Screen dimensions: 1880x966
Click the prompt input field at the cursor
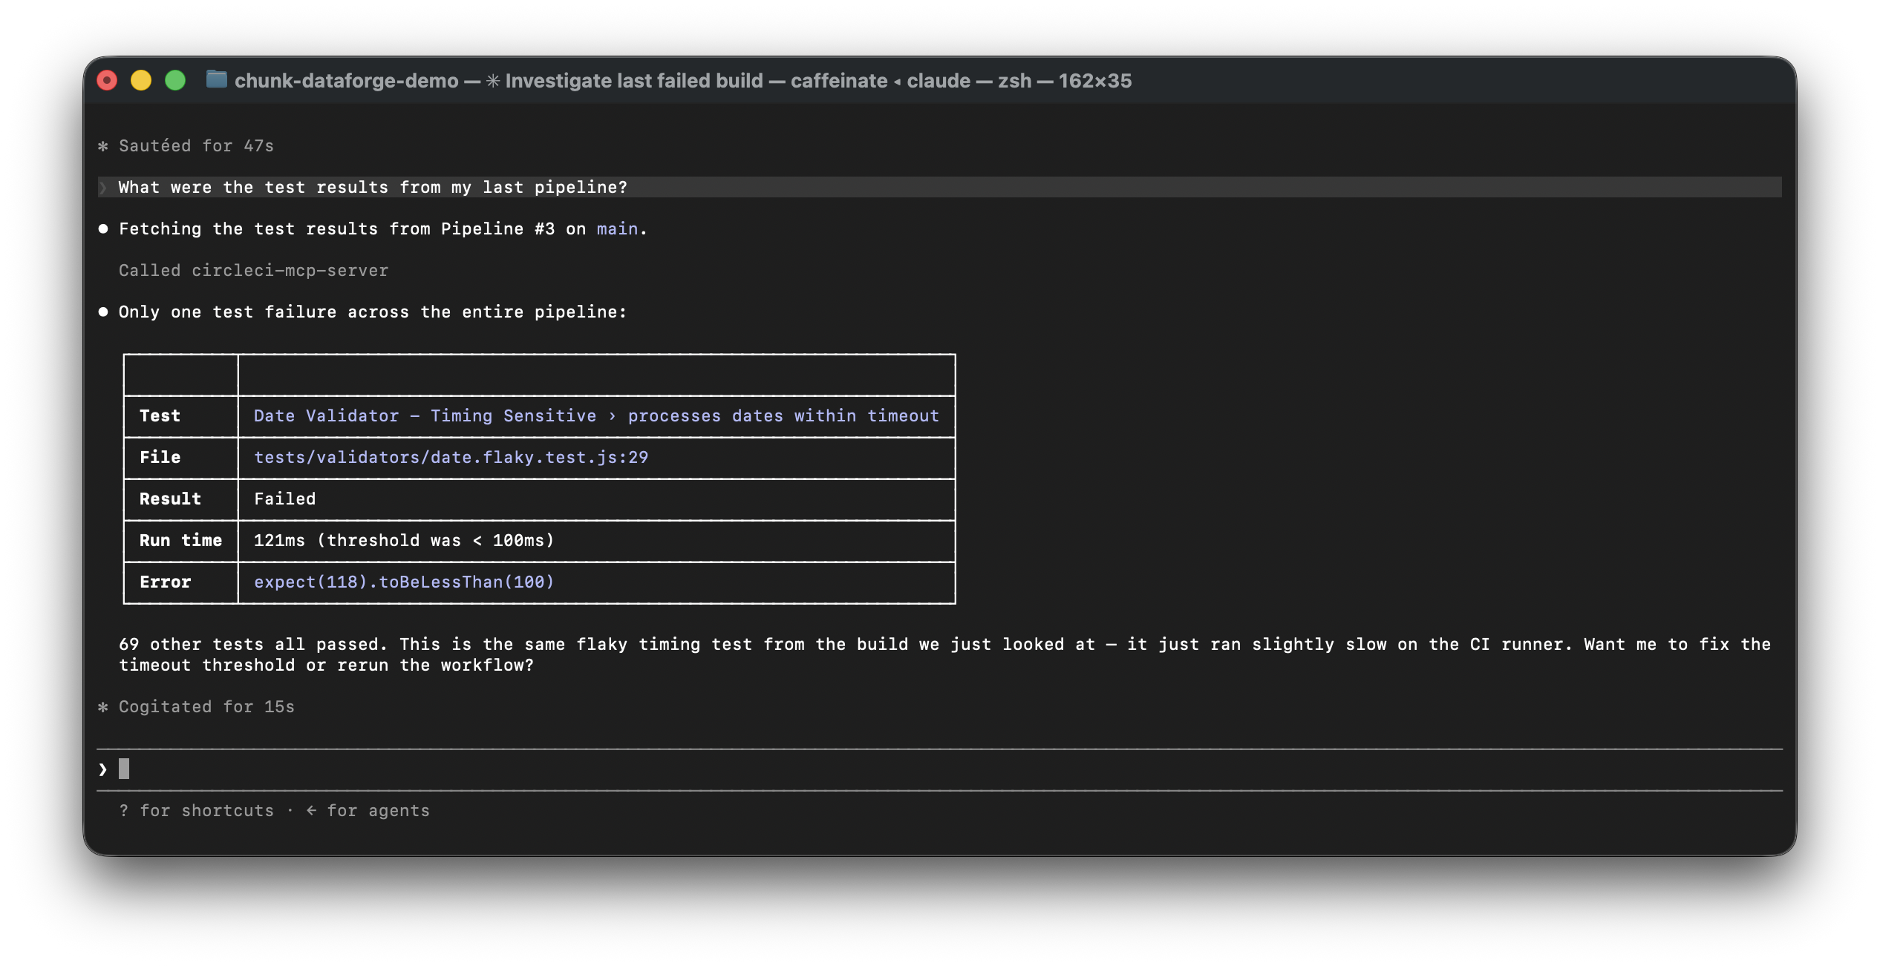pos(939,769)
